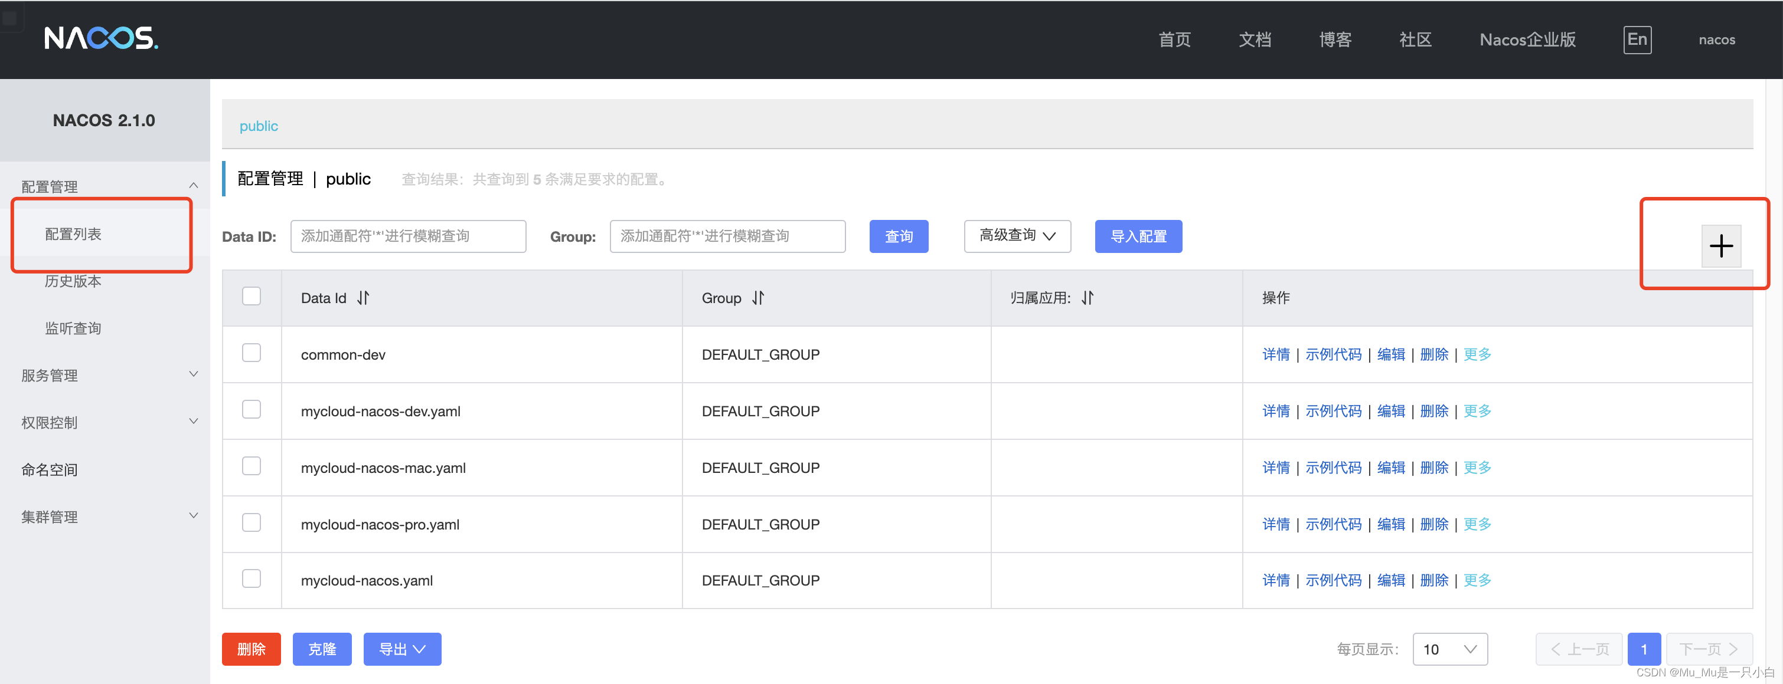
Task: Click 编辑 for mycloud-nacos-pro.yaml
Action: coord(1390,525)
